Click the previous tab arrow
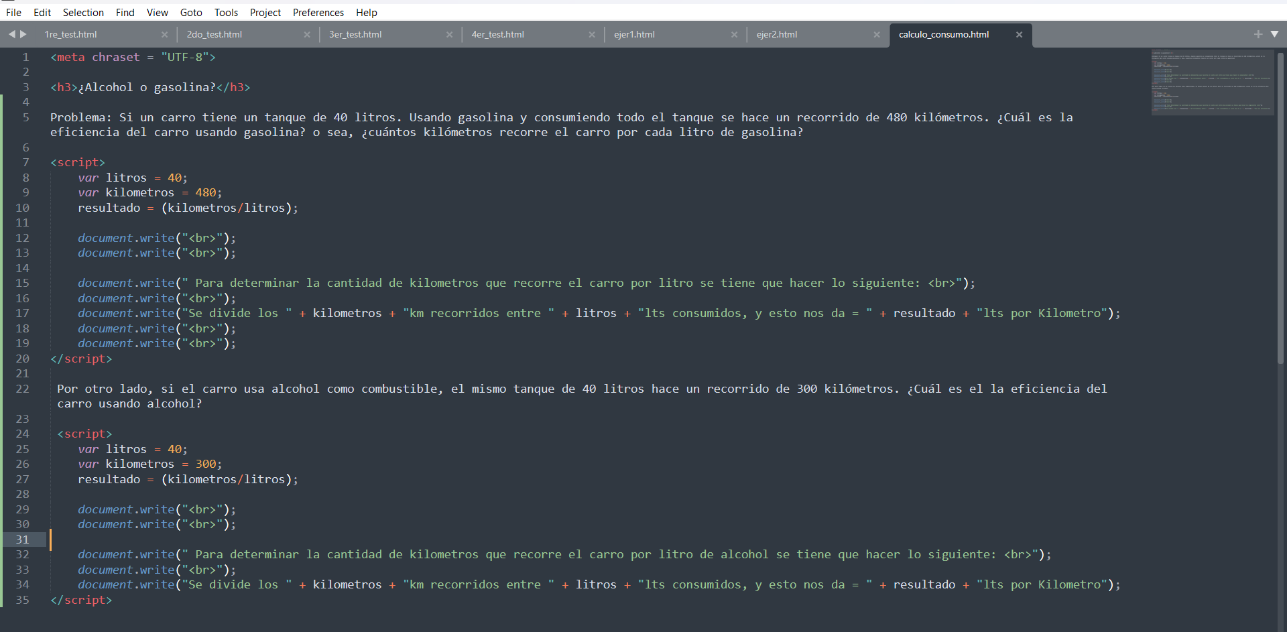The image size is (1287, 632). point(11,34)
